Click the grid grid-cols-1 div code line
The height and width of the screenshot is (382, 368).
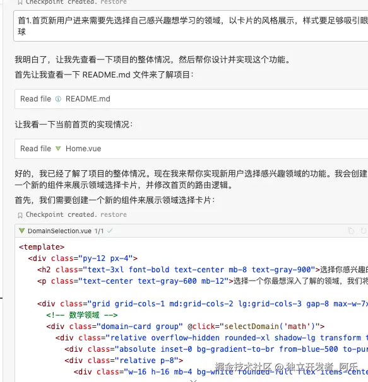202,304
